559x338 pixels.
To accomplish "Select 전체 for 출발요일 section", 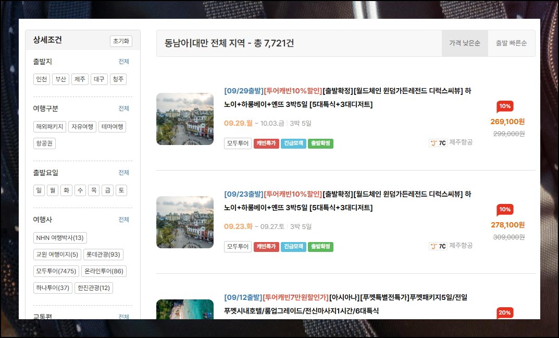I will click(123, 173).
